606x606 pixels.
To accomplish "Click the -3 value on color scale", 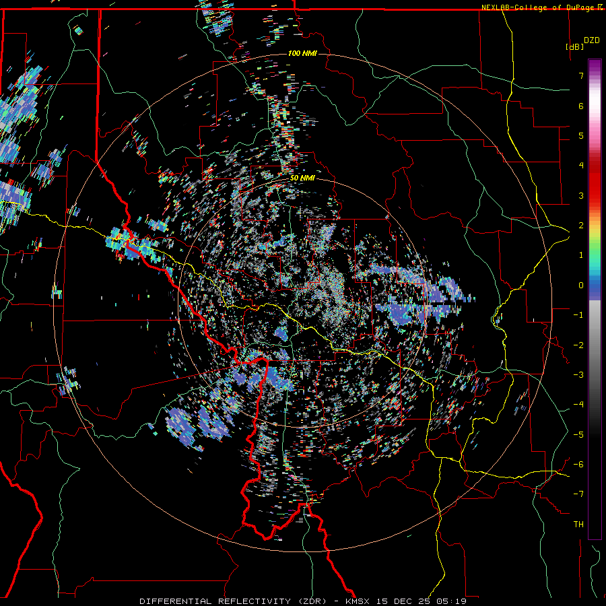I will [578, 375].
